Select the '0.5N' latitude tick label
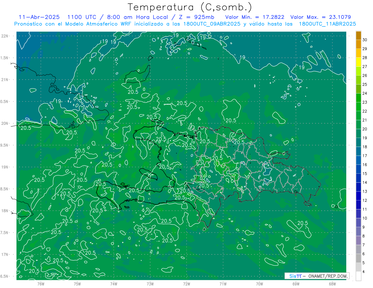373x288 pixels. pyautogui.click(x=5, y=102)
